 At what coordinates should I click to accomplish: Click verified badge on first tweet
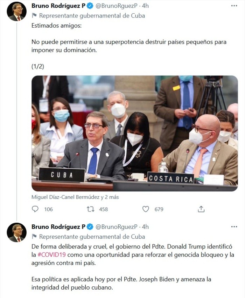point(90,6)
